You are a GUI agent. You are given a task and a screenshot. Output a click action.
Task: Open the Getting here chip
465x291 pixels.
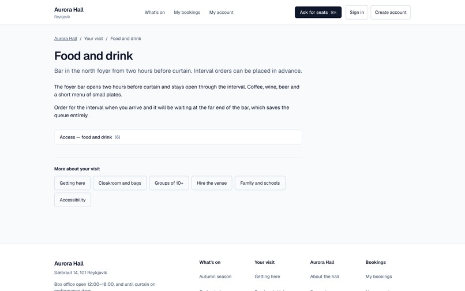pyautogui.click(x=72, y=183)
